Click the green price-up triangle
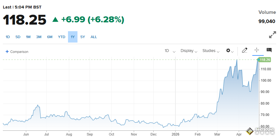Viewport: 277px width, 138px height. pyautogui.click(x=55, y=20)
